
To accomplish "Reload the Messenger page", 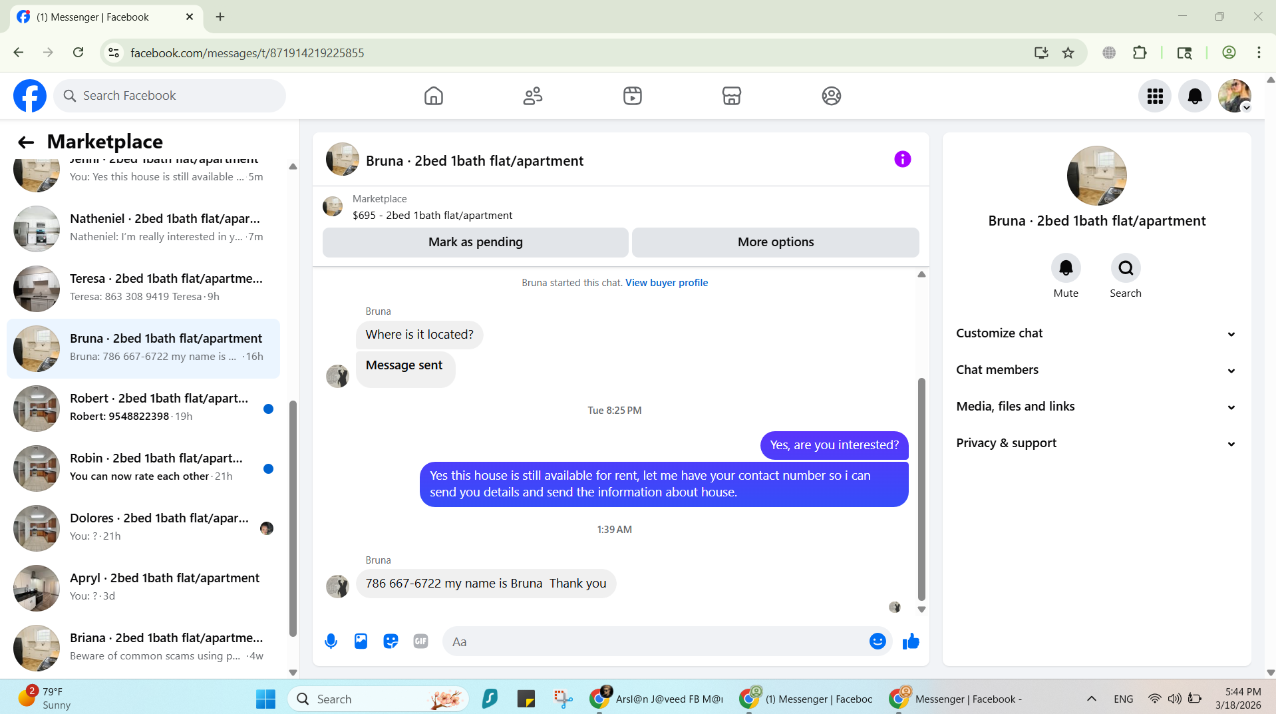I will pos(78,53).
